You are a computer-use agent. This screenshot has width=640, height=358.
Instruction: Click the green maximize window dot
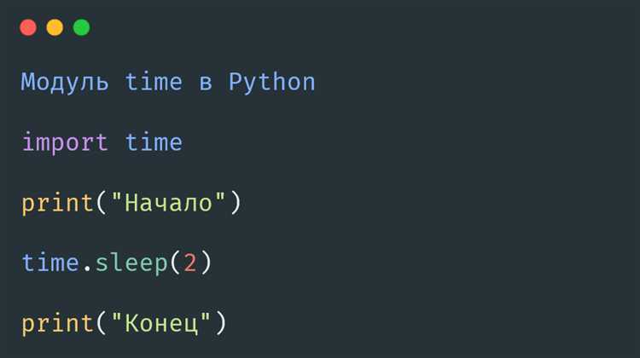[81, 27]
